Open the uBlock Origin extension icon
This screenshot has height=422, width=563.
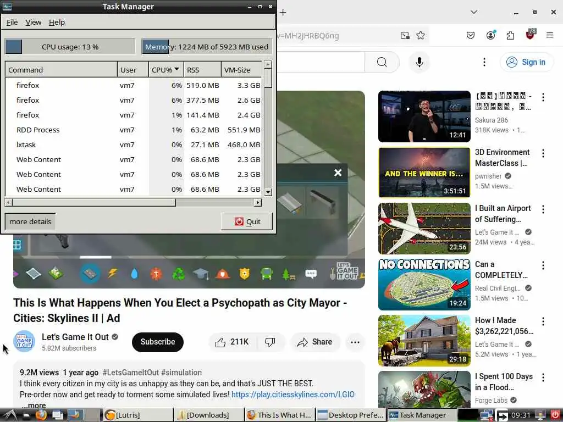pyautogui.click(x=531, y=35)
